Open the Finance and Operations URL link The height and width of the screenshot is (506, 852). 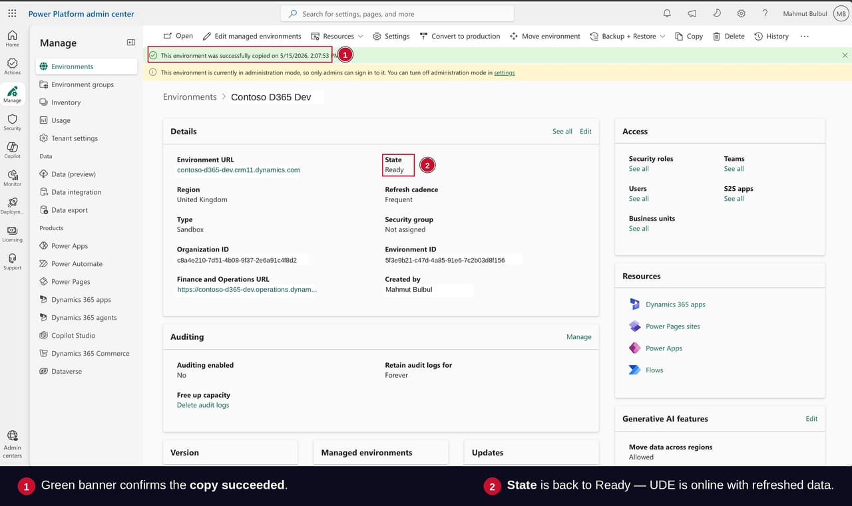[x=247, y=290]
